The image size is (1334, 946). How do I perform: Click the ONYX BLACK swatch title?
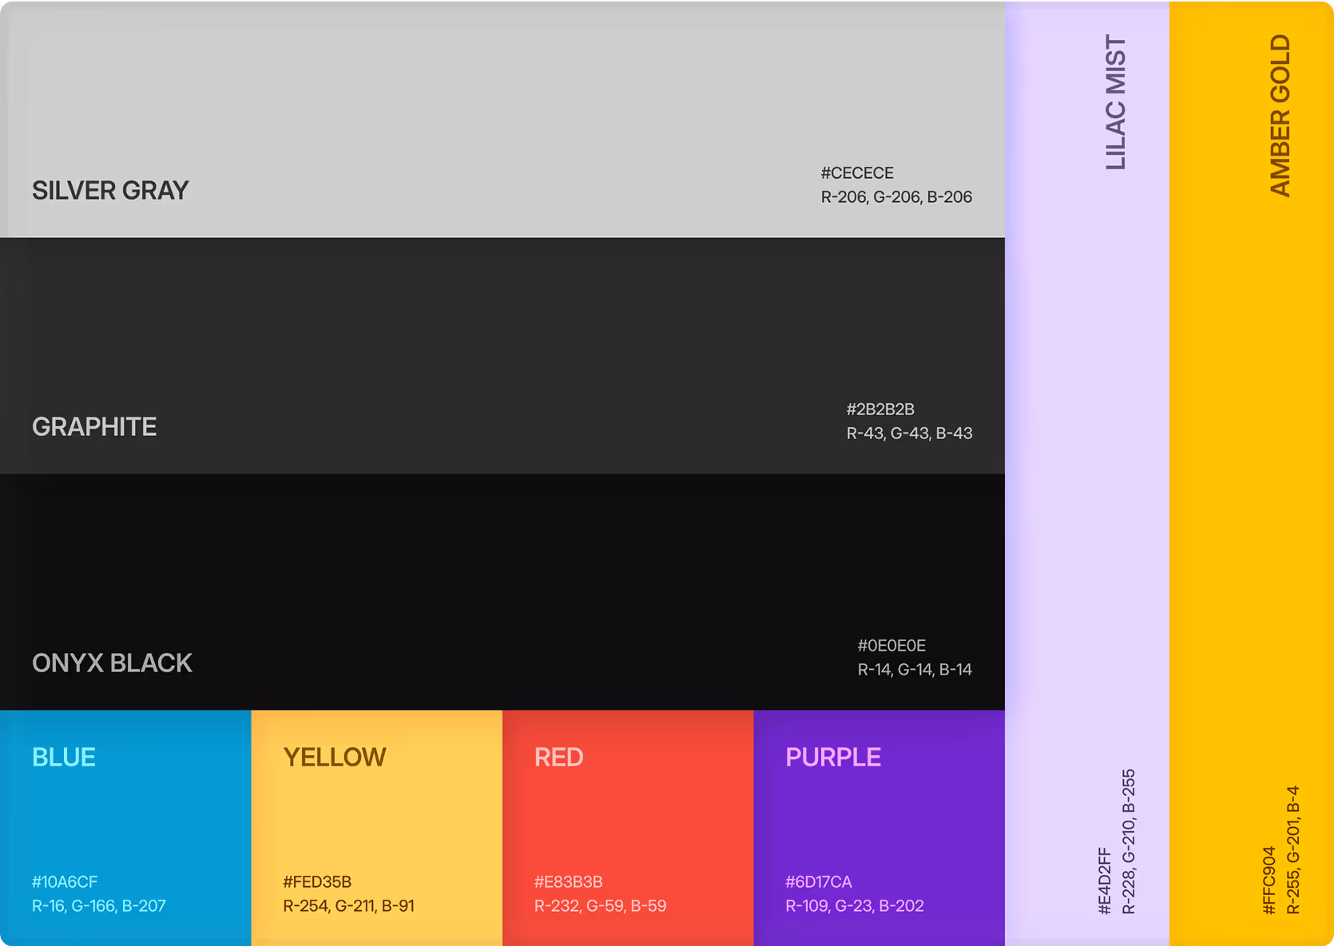[x=112, y=663]
